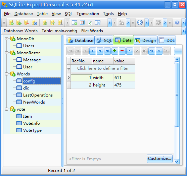The height and width of the screenshot is (176, 187).
Task: Open the Transaction menu
Action: click(x=88, y=14)
